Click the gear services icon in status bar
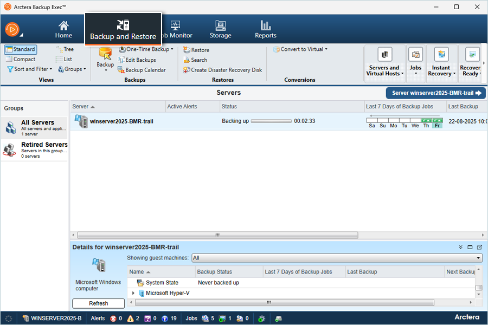This screenshot has height=325, width=488. click(262, 318)
